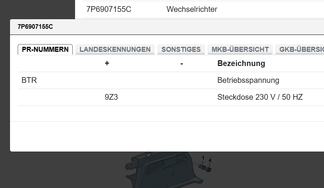Switch to the LANDESKENNUNGEN tab
324x188 pixels.
(x=115, y=49)
